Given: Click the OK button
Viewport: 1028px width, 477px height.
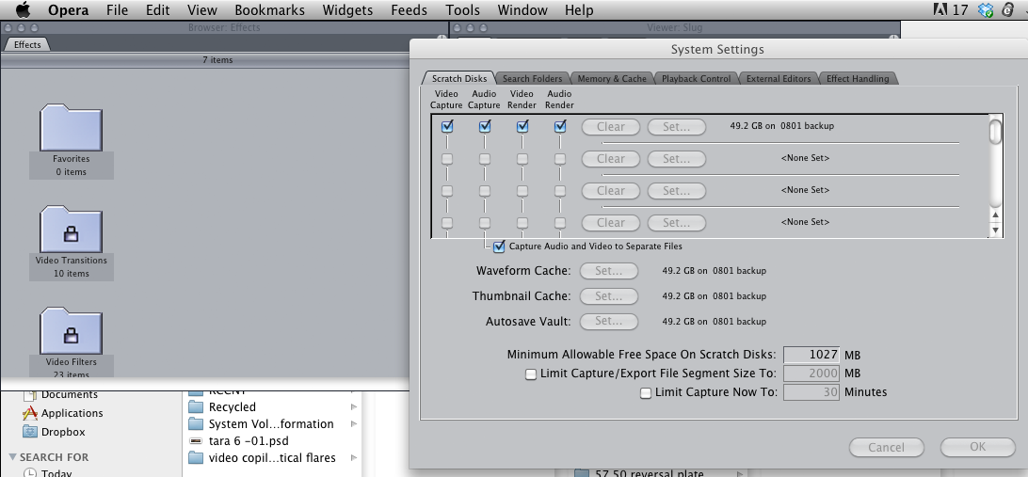Looking at the screenshot, I should point(977,448).
